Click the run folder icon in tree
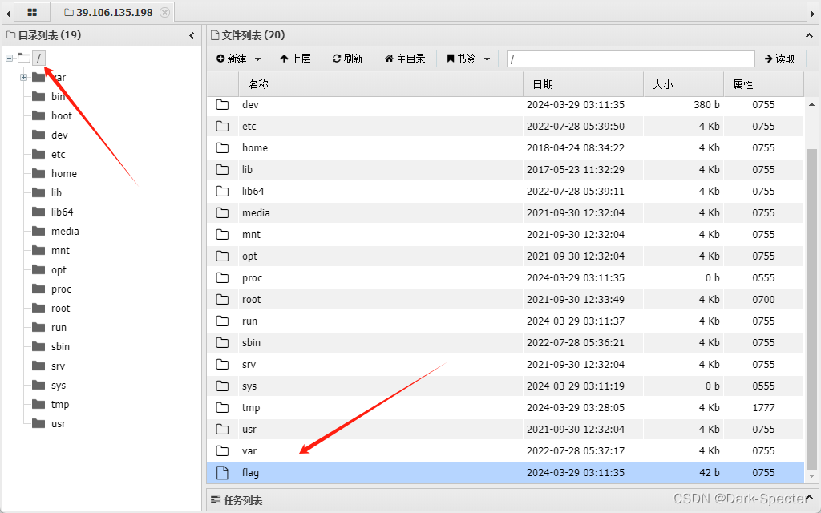Screen dimensions: 821x513 [38, 327]
